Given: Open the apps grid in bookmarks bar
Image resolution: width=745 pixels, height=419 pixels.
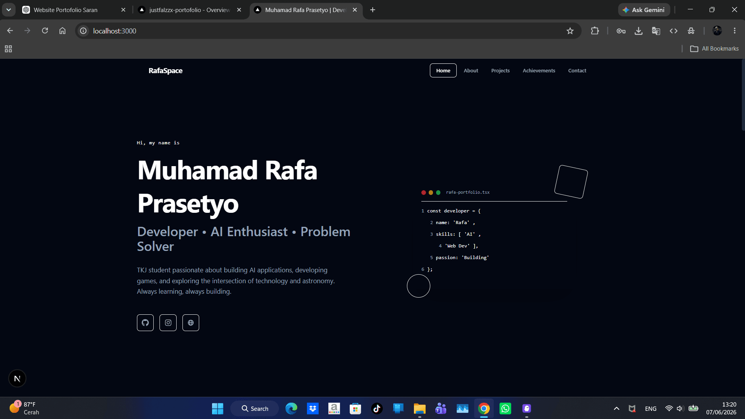Looking at the screenshot, I should coord(8,49).
